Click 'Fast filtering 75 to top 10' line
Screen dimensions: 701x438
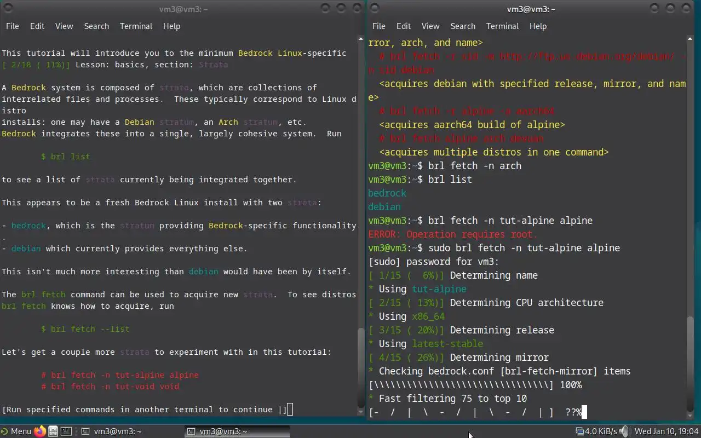[447, 399]
